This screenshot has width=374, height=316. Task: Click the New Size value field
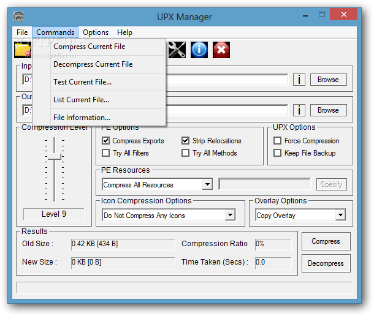tap(123, 263)
